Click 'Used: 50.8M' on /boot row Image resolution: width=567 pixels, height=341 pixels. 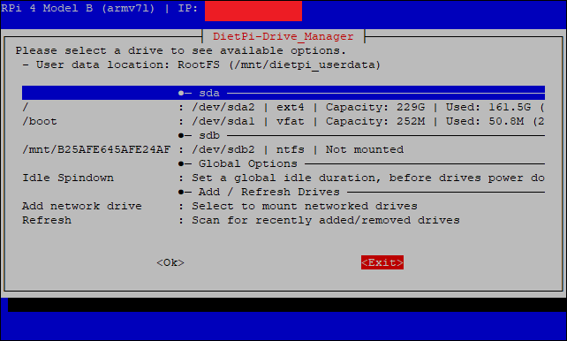[x=485, y=121]
